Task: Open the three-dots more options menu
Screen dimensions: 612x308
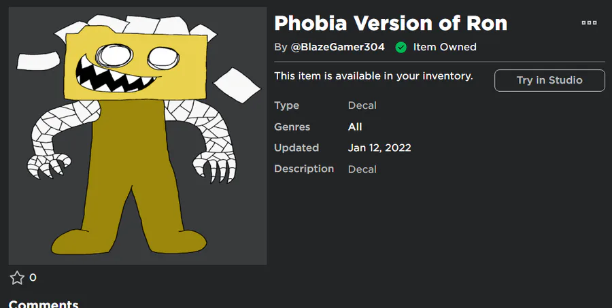Action: pyautogui.click(x=589, y=22)
